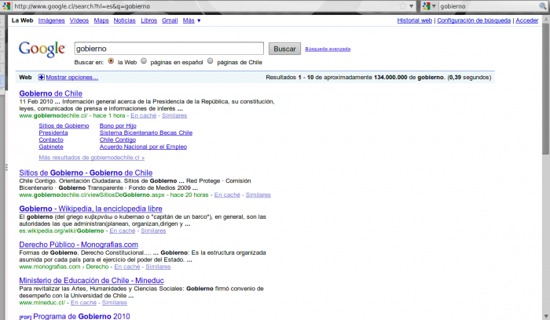Click the 'Acceder' sign-in link
550x320 pixels.
(527, 20)
